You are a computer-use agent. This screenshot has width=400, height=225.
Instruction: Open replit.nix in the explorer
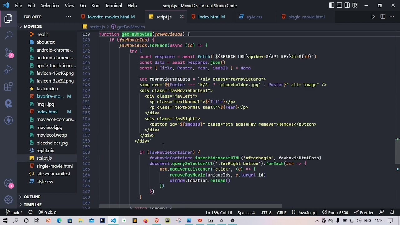45,151
